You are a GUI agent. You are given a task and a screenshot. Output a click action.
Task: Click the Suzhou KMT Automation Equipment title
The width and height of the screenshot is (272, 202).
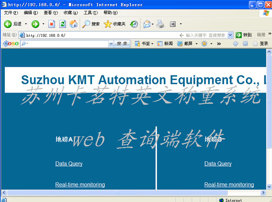click(144, 80)
